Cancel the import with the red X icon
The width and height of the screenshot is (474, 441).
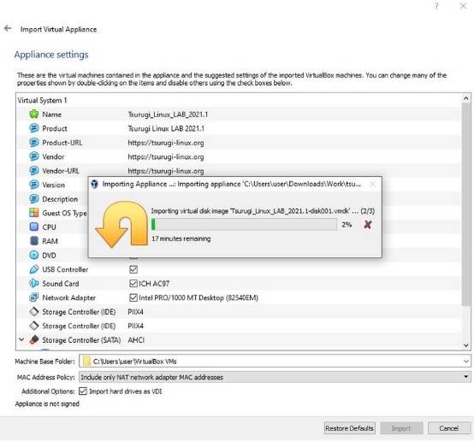368,225
